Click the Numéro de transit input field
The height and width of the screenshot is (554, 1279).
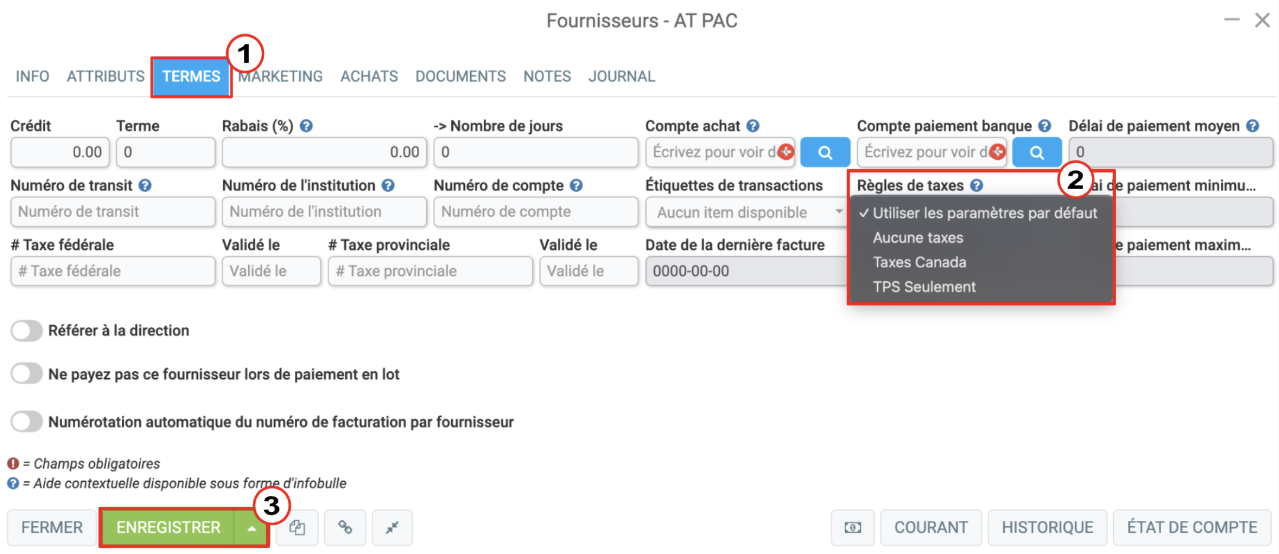point(113,212)
